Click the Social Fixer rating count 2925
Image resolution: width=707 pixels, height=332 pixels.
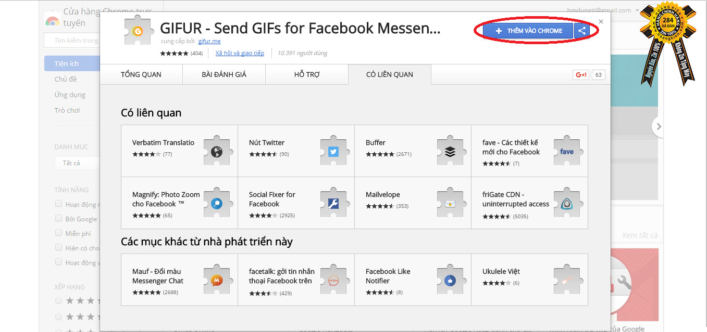287,215
